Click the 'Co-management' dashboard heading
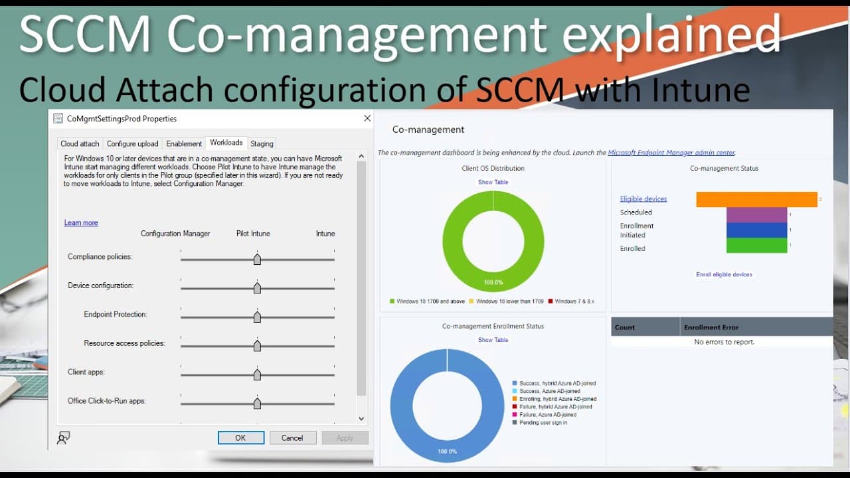 pos(428,129)
